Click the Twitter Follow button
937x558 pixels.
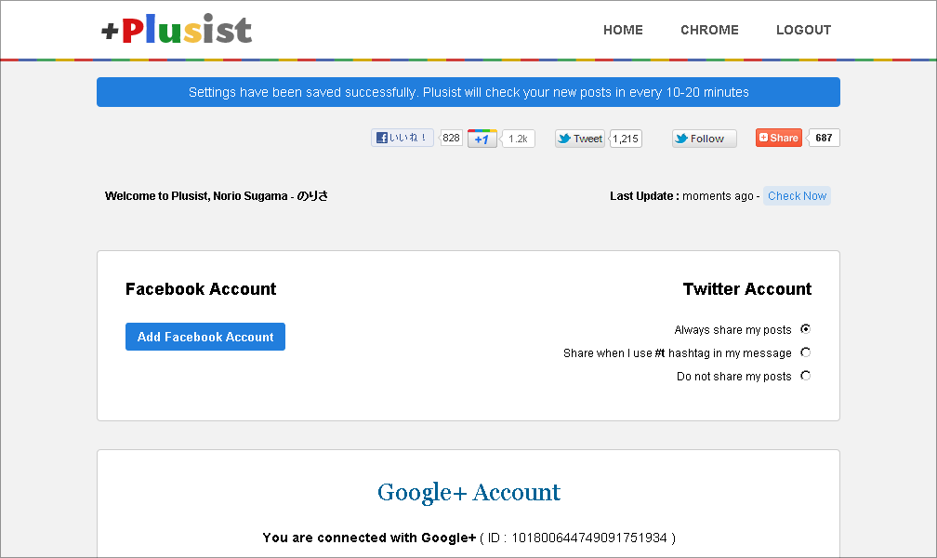704,139
